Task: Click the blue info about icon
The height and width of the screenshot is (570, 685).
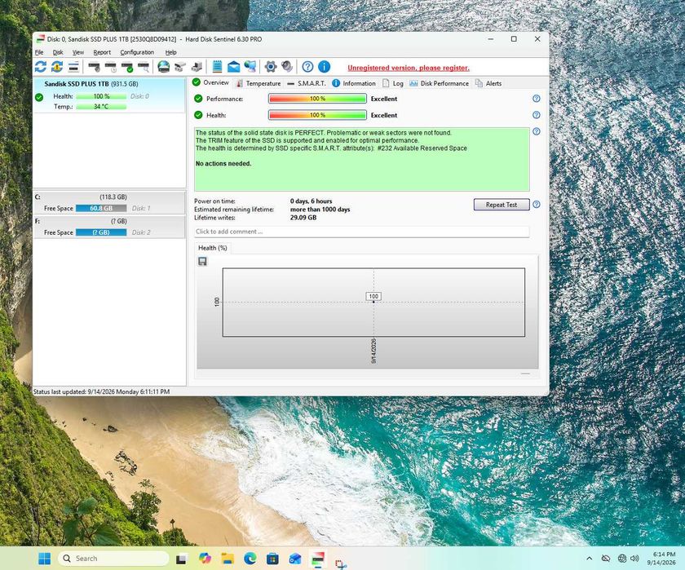Action: pos(325,67)
